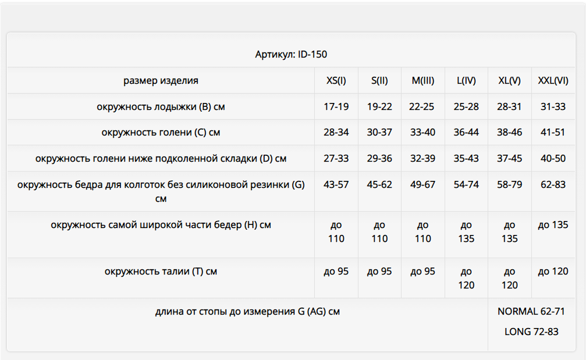
Task: Click the thigh value 54-74 cell
Action: [x=466, y=185]
